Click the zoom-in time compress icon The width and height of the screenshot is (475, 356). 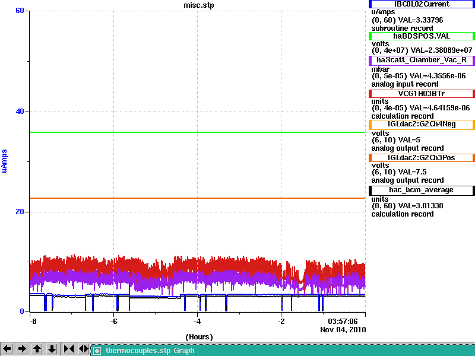(x=69, y=349)
